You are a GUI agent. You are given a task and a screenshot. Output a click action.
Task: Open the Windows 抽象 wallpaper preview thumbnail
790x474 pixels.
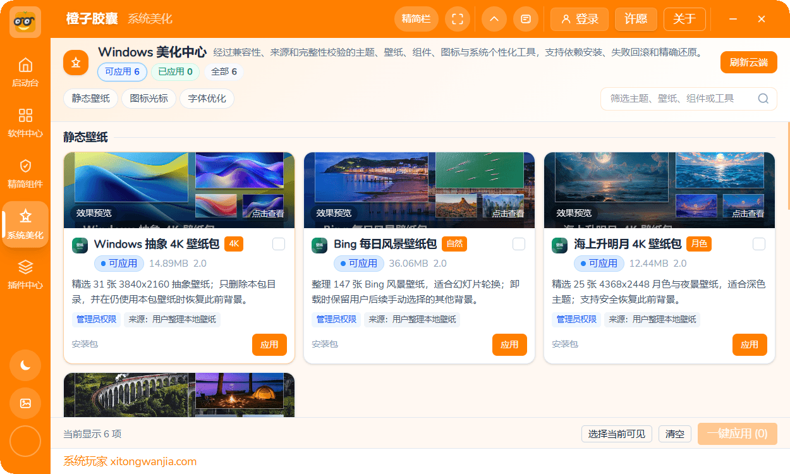[179, 190]
